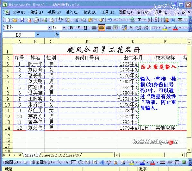Open the Undo history dropdown arrow
The width and height of the screenshot is (192, 171).
click(115, 20)
